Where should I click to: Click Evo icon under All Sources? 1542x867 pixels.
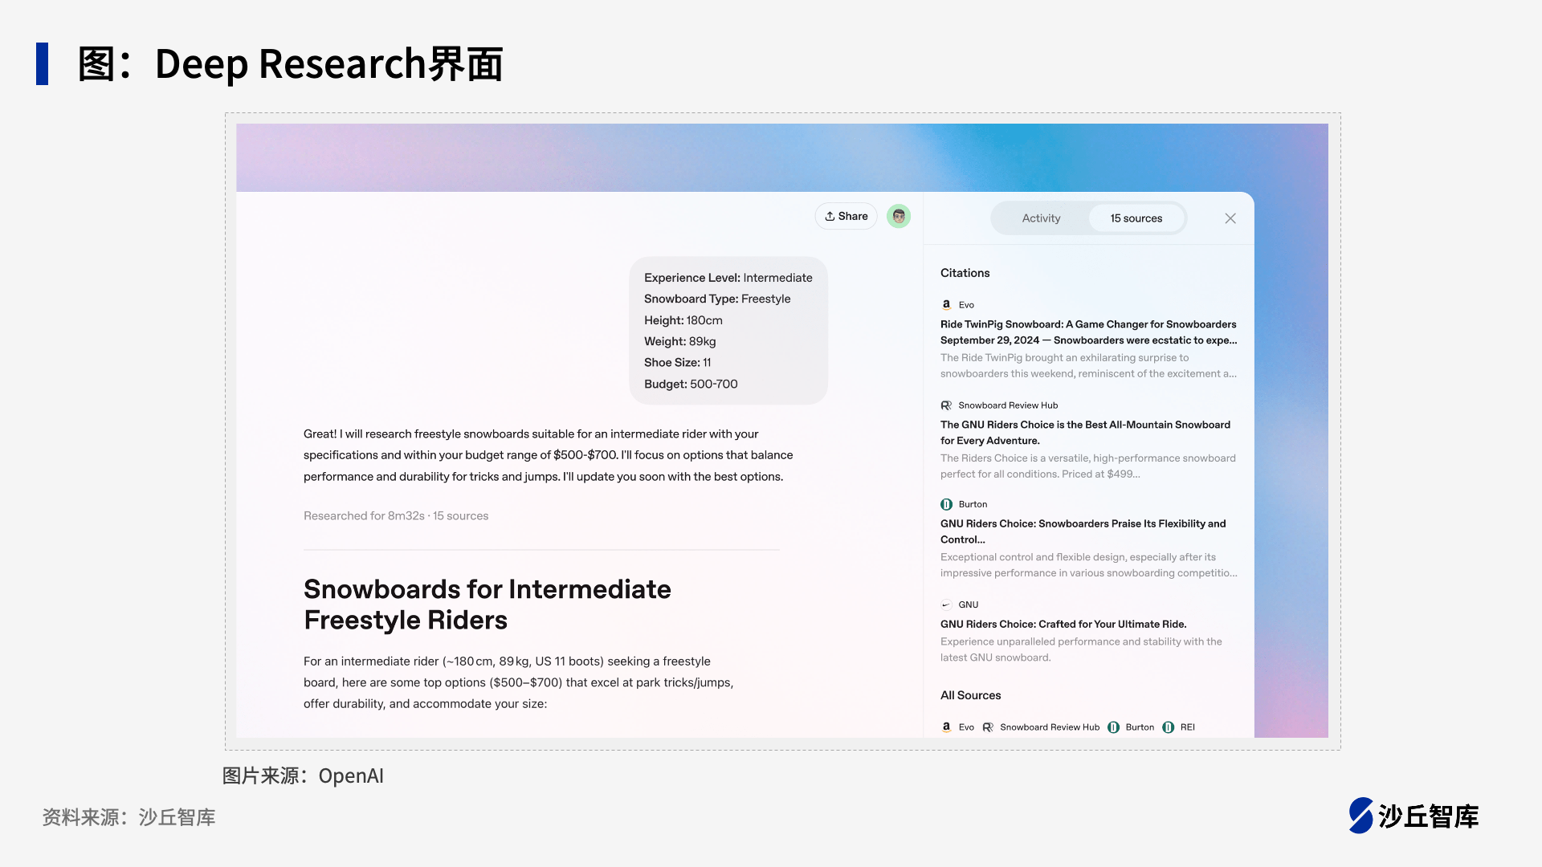(946, 727)
